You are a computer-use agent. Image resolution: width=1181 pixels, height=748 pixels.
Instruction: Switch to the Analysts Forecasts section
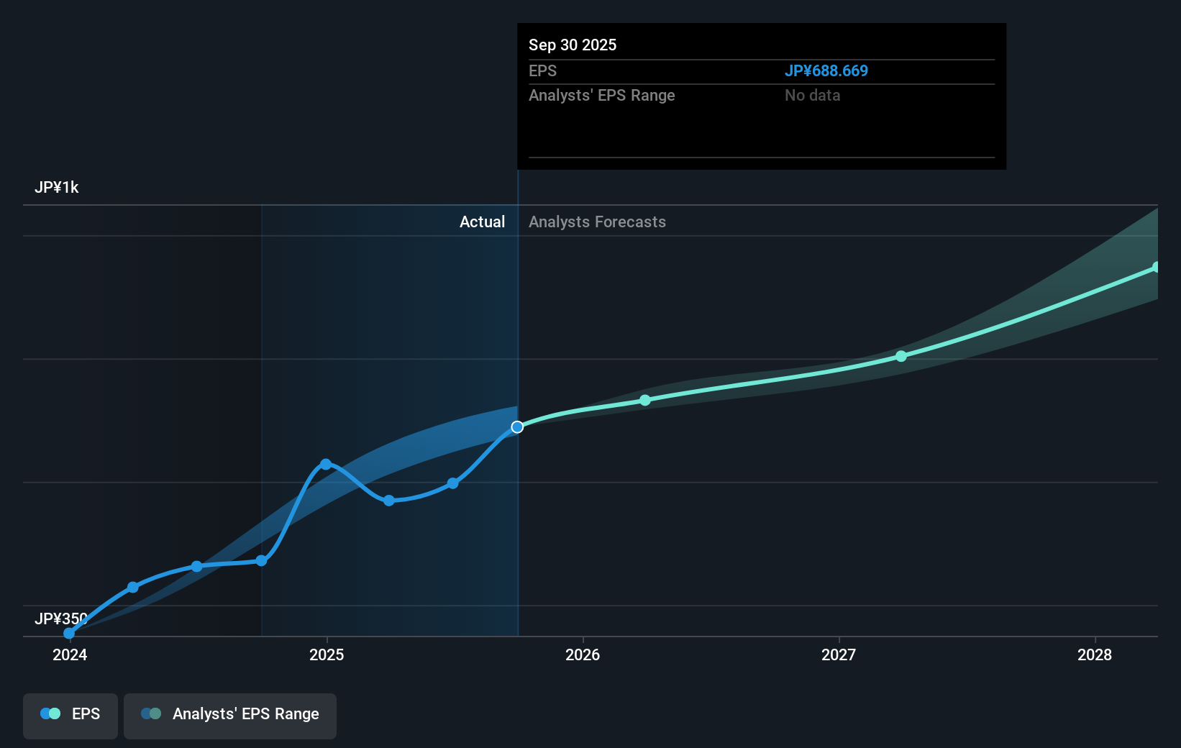pyautogui.click(x=597, y=222)
